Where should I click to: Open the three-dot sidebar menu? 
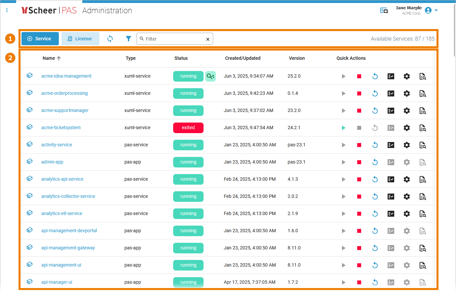pyautogui.click(x=7, y=11)
